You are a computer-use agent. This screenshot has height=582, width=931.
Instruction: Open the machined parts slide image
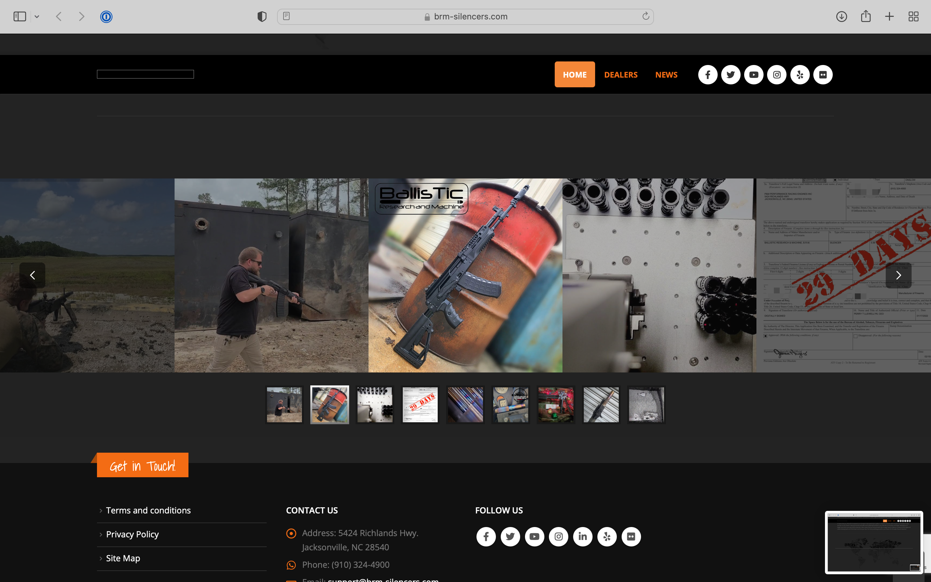659,275
